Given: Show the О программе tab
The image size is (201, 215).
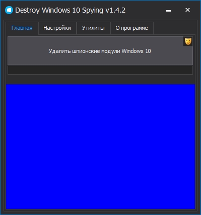Looking at the screenshot, I should (x=131, y=28).
